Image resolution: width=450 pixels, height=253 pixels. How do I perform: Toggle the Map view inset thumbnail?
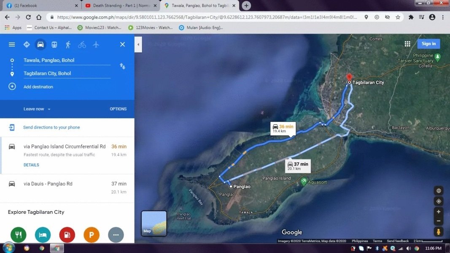point(154,223)
